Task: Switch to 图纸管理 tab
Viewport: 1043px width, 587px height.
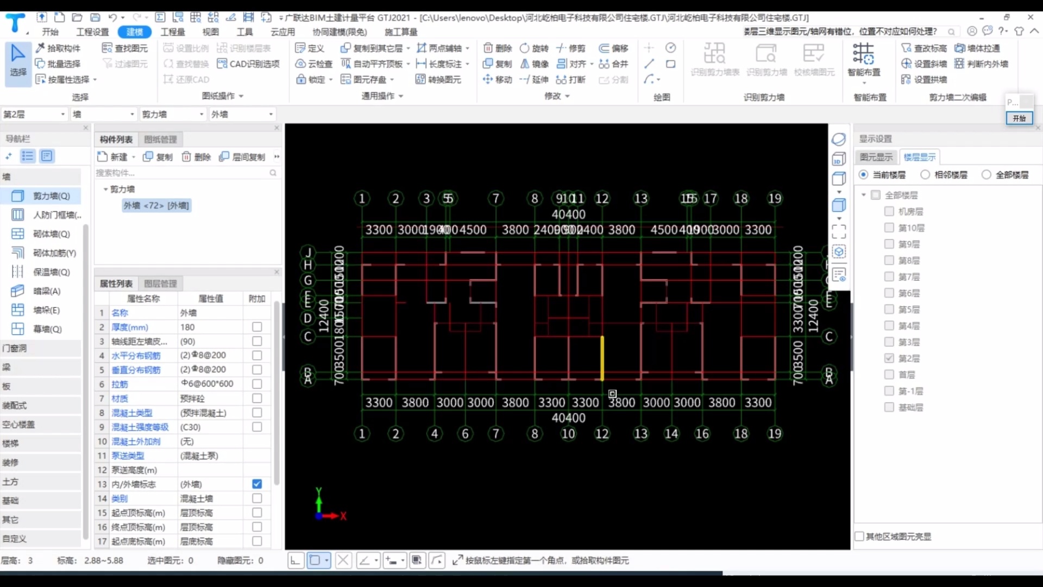Action: pyautogui.click(x=160, y=139)
